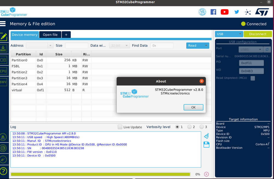Viewport: 274px width, 179px height.
Task: Open the ST community network icon
Action: pyautogui.click(x=248, y=12)
